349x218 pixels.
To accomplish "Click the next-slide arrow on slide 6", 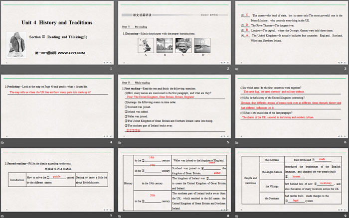I will click(x=342, y=136).
